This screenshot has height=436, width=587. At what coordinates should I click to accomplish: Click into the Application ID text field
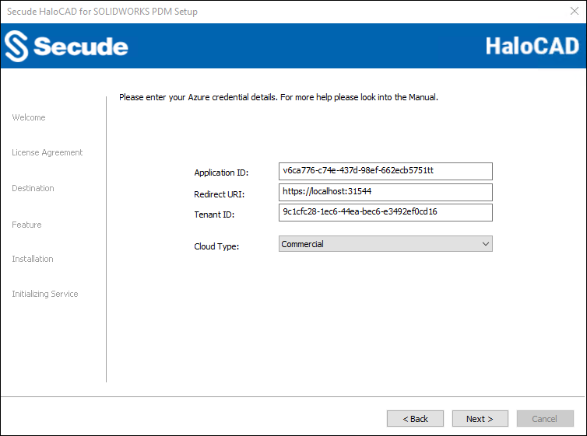tap(385, 171)
